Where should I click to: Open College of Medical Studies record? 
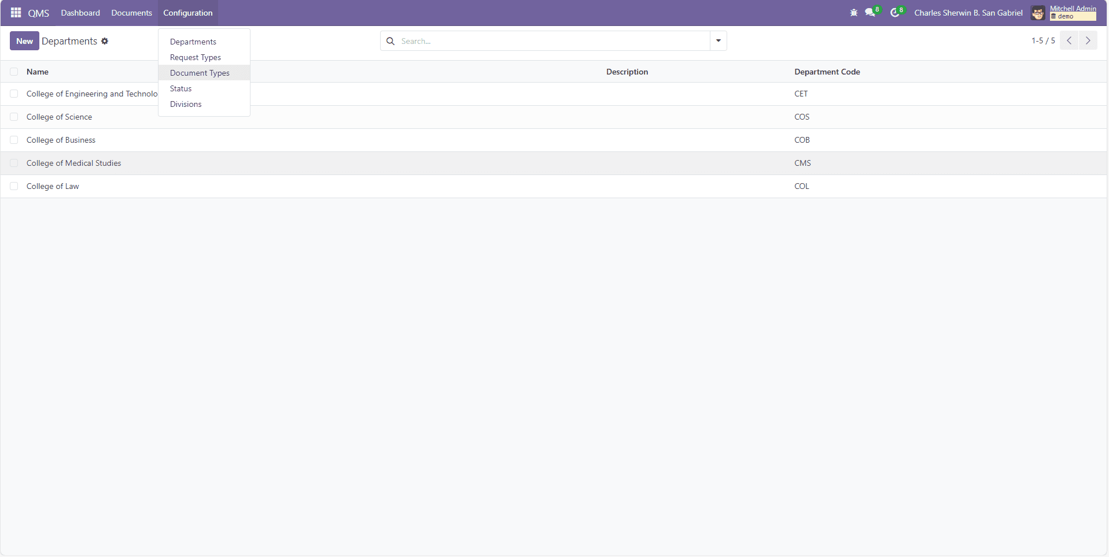(73, 163)
